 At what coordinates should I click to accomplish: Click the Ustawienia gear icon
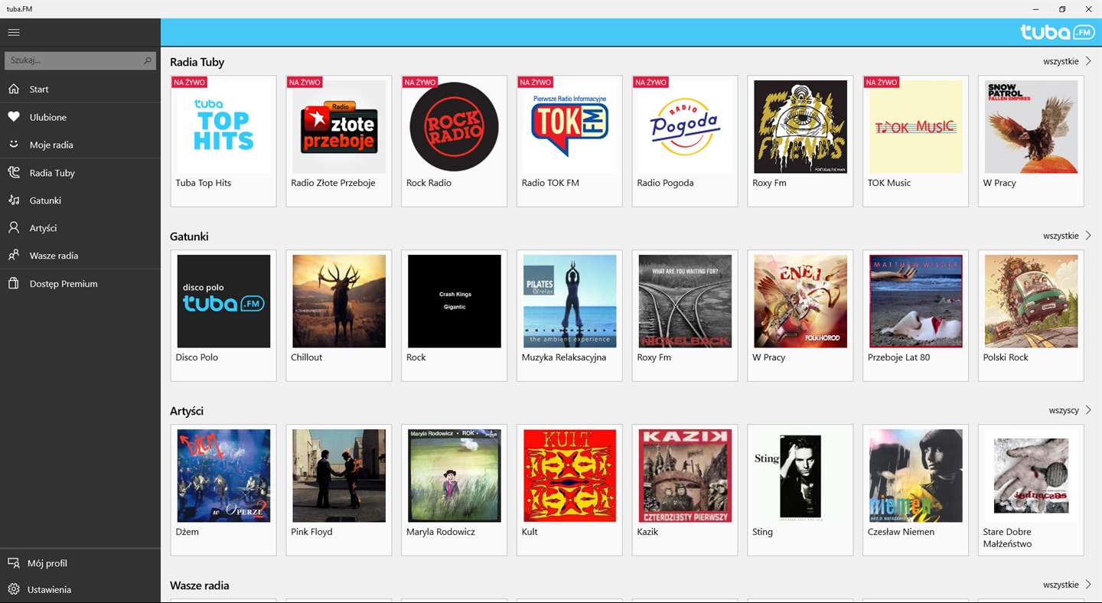click(x=14, y=589)
